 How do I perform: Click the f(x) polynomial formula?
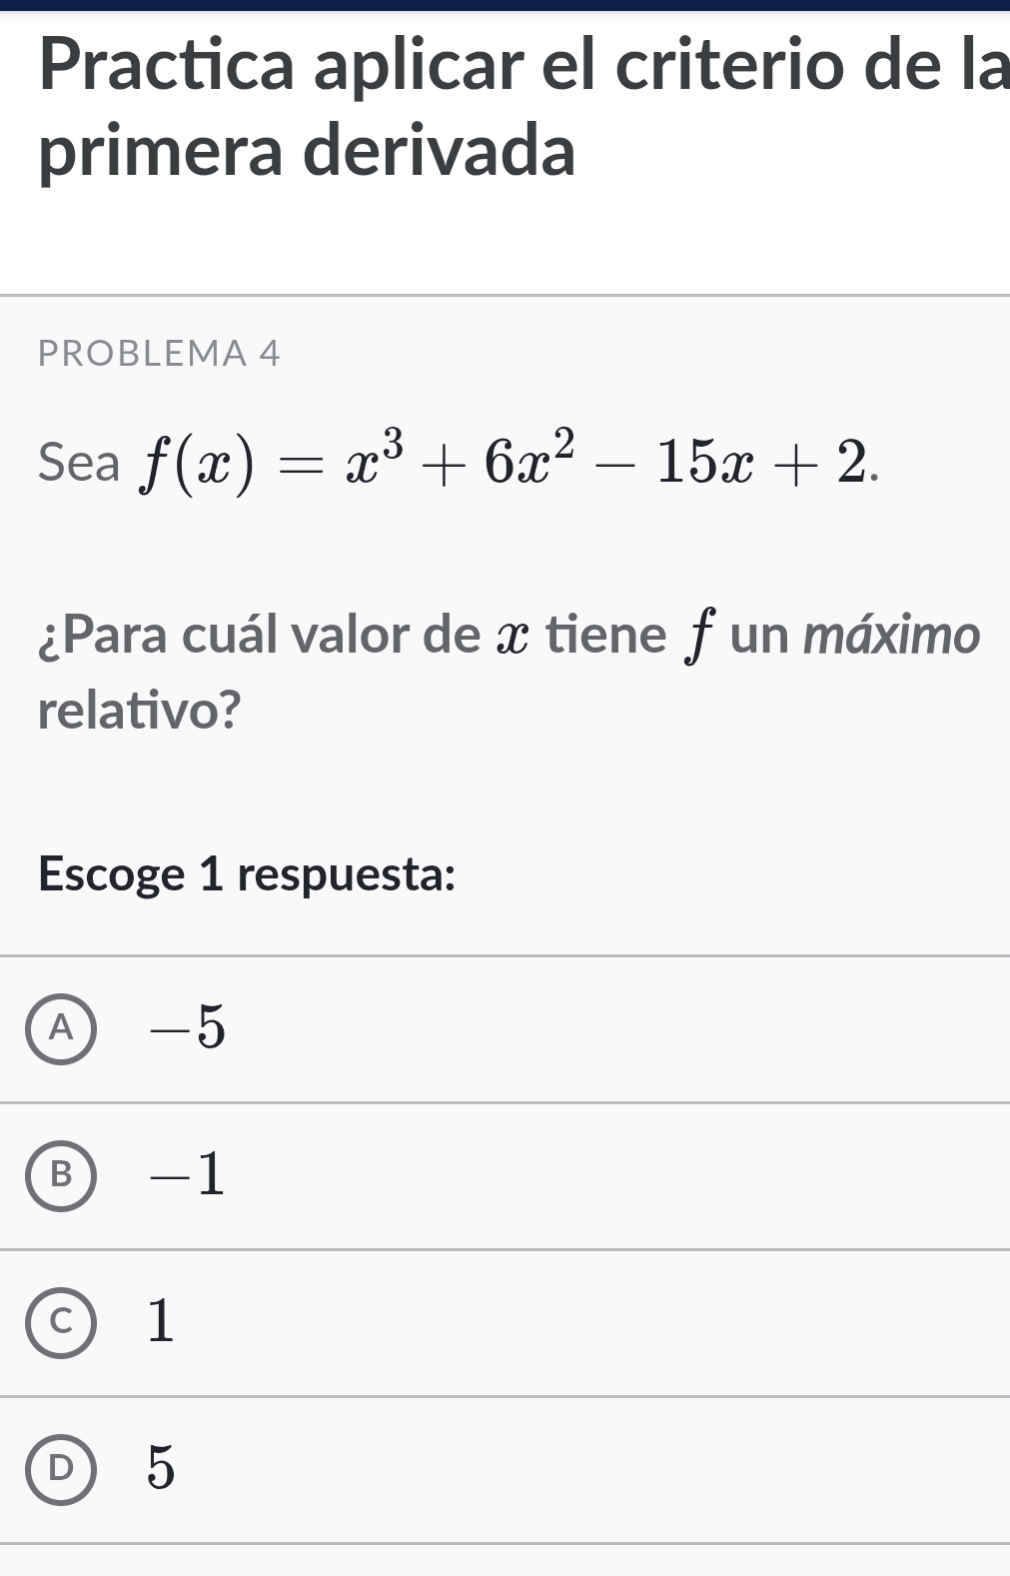coord(511,463)
